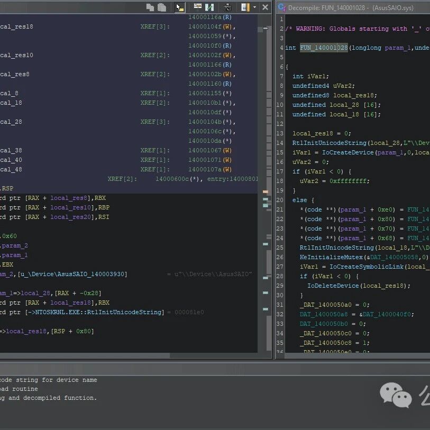Viewport: 430px width, 430px height.
Task: Click XREF address 14000102b(W)
Action: [x=210, y=75]
